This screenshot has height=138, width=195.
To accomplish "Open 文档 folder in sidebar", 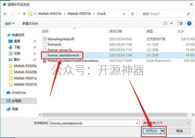I will pos(17,54).
